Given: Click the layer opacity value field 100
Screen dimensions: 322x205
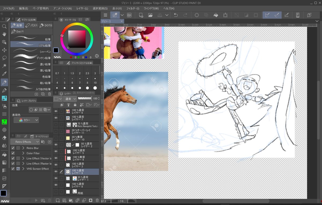Looking at the screenshot, I should pyautogui.click(x=95, y=98).
